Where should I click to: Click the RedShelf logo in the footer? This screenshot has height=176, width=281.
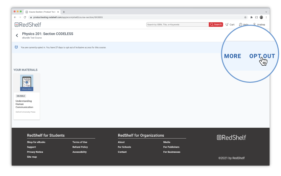tap(231, 138)
